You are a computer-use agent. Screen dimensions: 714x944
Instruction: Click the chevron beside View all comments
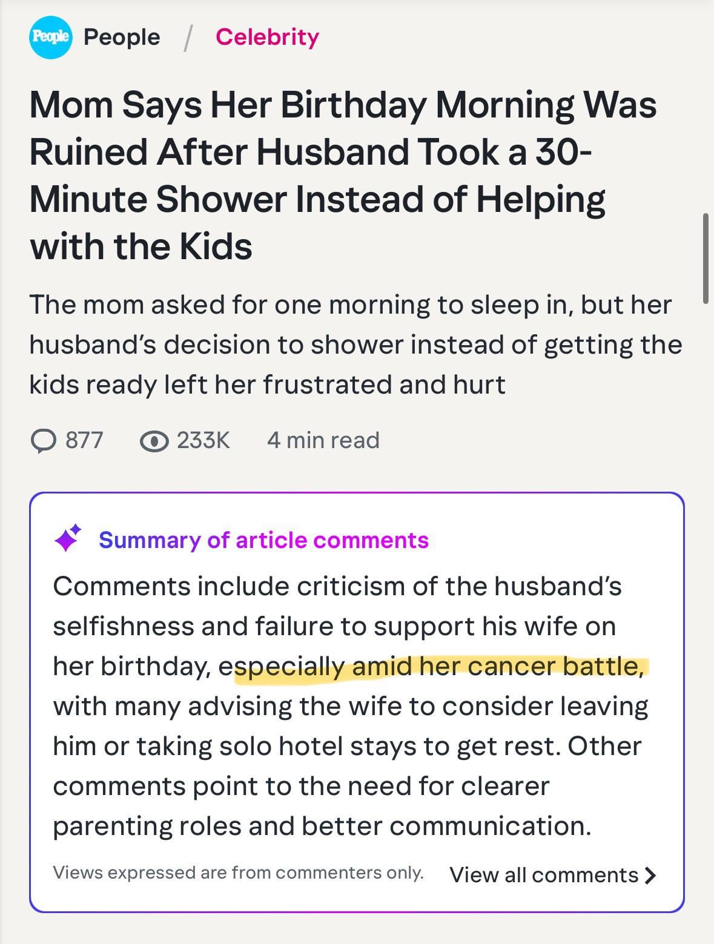pos(650,875)
